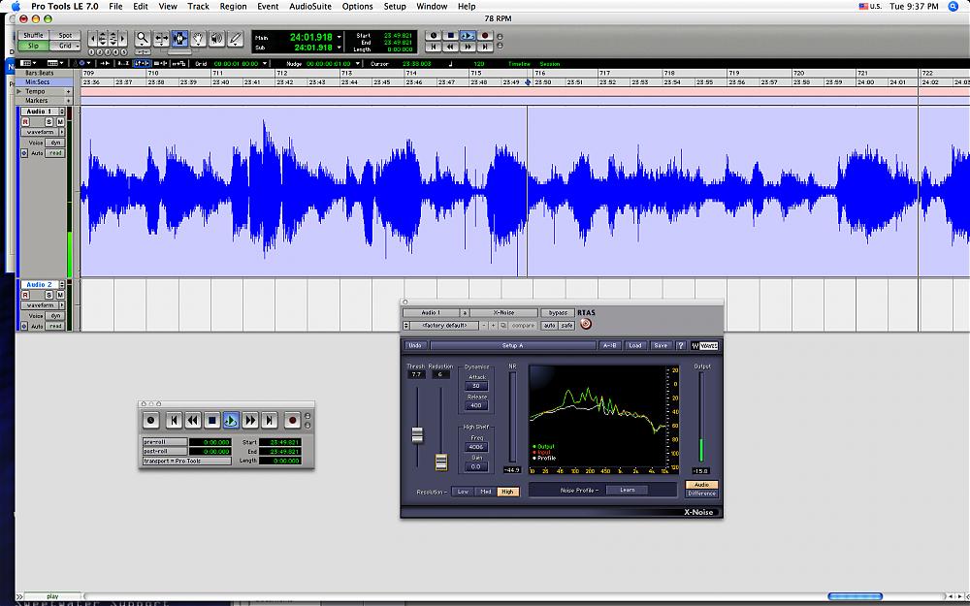Switch X-Noise monitoring to Audio
The image size is (970, 606).
[701, 485]
